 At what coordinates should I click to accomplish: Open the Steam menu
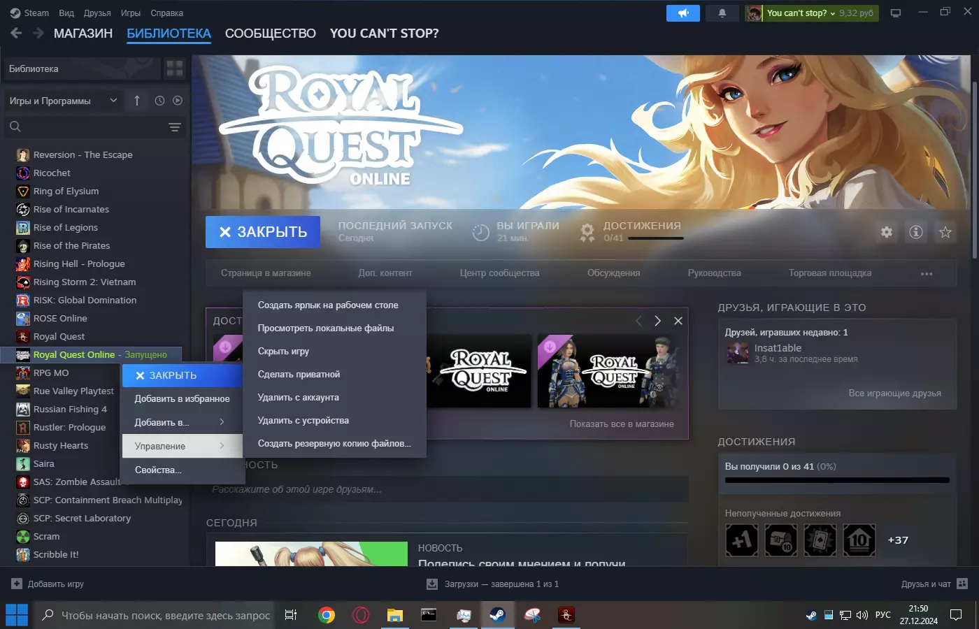tap(30, 13)
